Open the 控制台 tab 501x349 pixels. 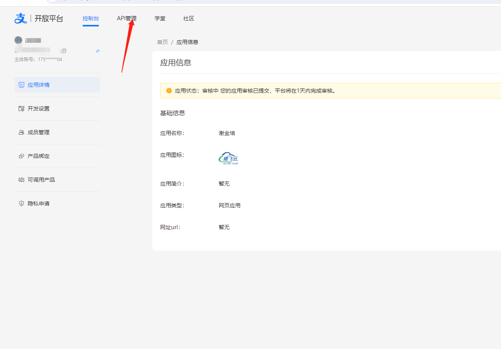(x=91, y=18)
